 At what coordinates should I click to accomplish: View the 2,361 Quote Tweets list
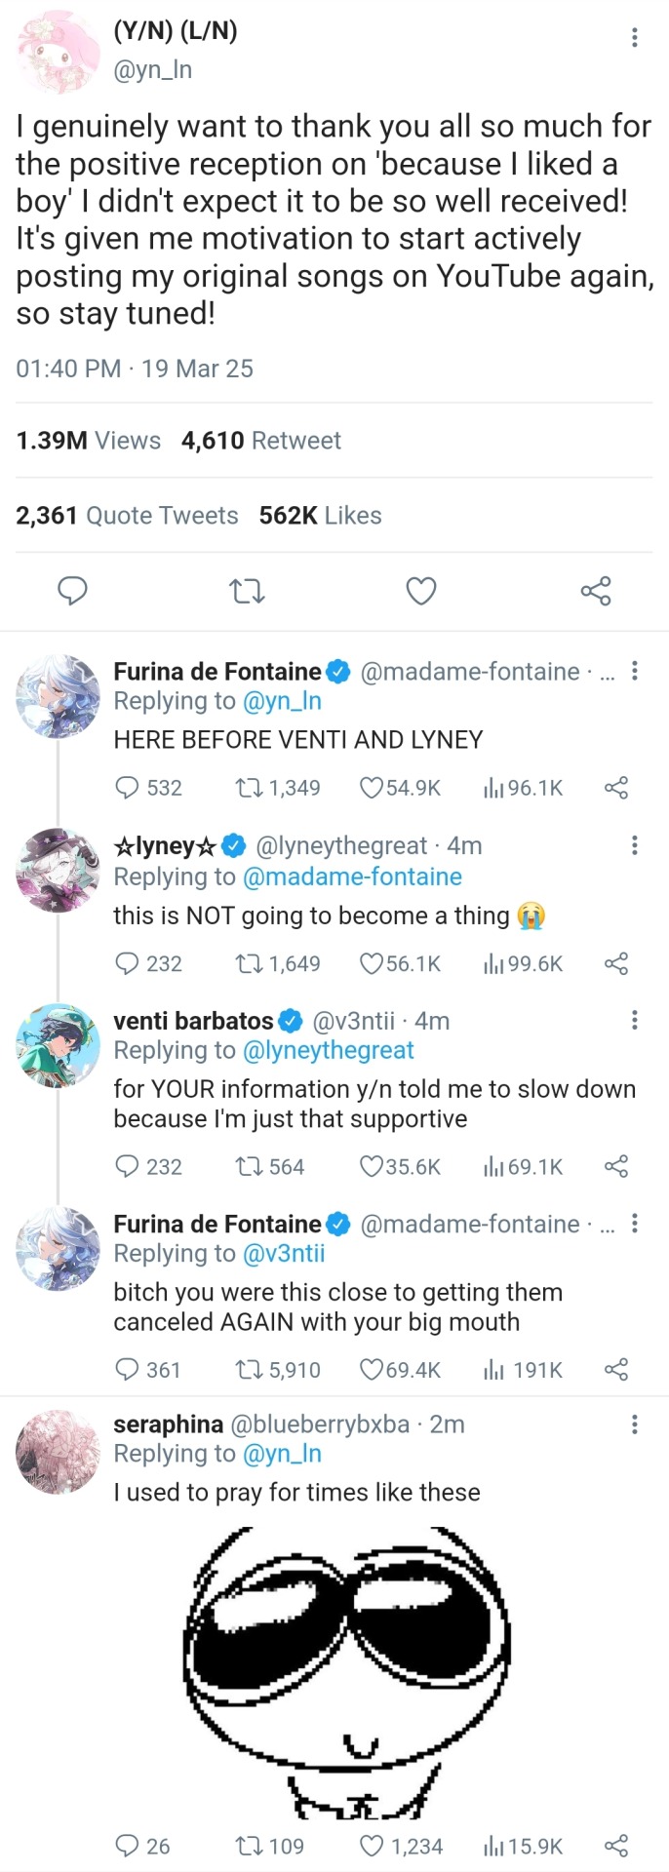coord(127,516)
